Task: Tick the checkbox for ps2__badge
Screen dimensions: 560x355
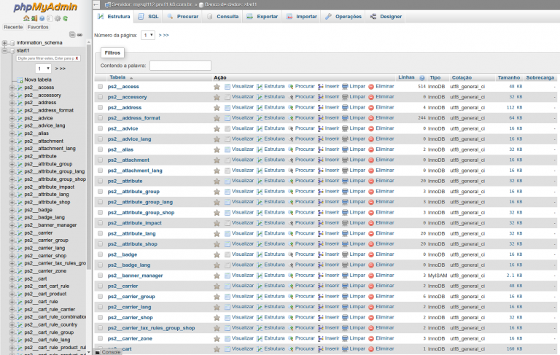Action: (x=100, y=254)
